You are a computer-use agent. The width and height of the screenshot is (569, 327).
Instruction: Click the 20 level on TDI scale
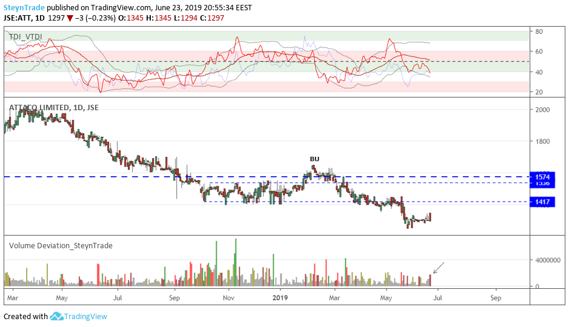point(539,92)
